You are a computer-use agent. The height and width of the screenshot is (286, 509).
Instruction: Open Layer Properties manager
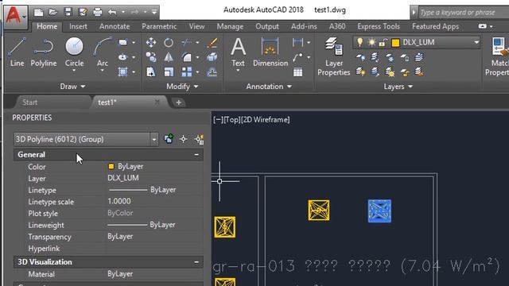(334, 56)
